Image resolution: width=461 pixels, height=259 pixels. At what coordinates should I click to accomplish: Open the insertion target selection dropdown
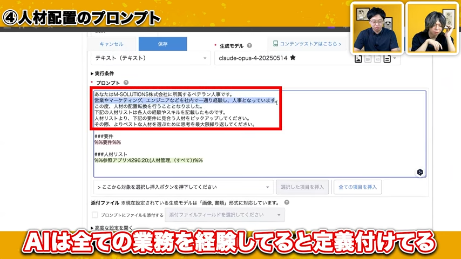click(184, 187)
